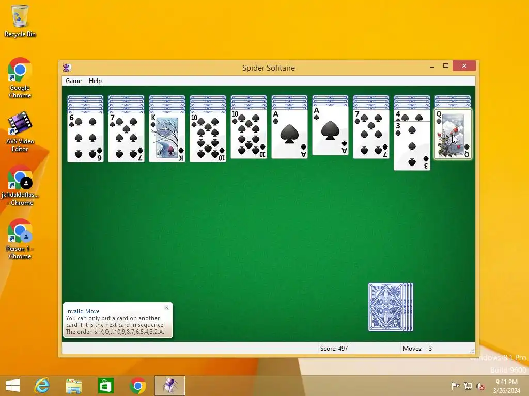
Task: Select the 6 of spades card
Action: [x=85, y=137]
